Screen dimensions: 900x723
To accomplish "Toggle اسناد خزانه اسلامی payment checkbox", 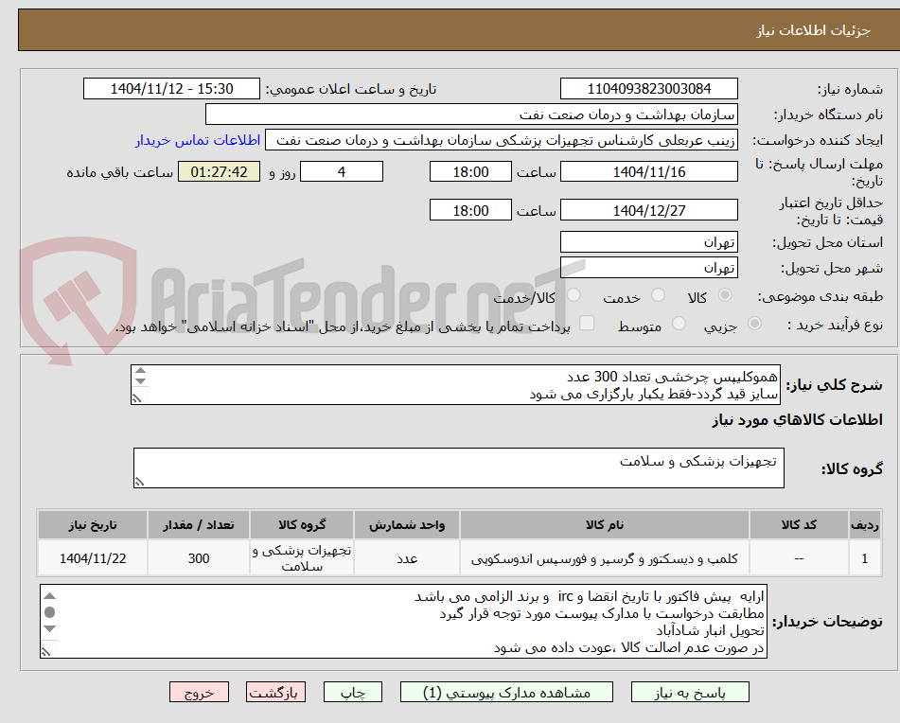I will (x=587, y=323).
